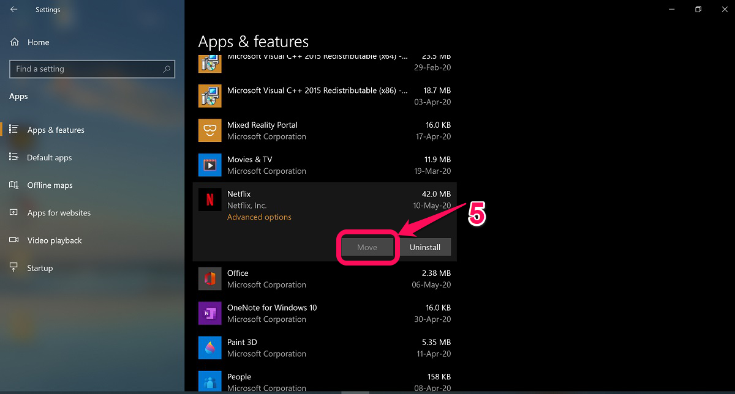Click Movies & TV size 11.9 MB
The height and width of the screenshot is (394, 735).
[x=437, y=159]
